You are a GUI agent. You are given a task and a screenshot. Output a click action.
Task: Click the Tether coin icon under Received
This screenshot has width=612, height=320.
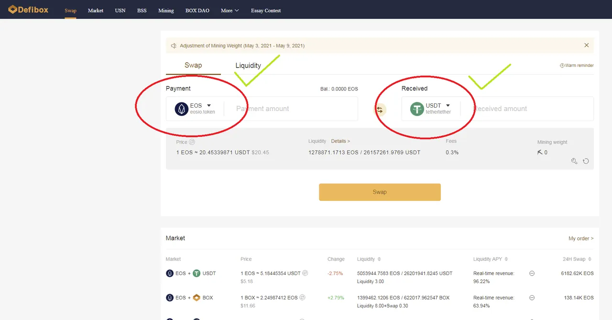pyautogui.click(x=417, y=109)
